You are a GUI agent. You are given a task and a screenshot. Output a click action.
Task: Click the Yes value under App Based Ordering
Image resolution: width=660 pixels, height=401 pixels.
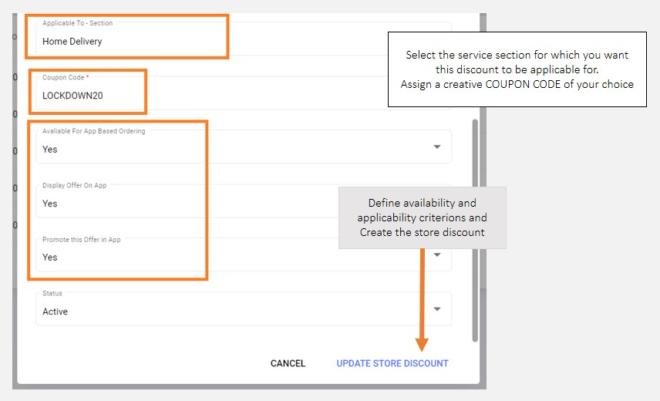[50, 150]
